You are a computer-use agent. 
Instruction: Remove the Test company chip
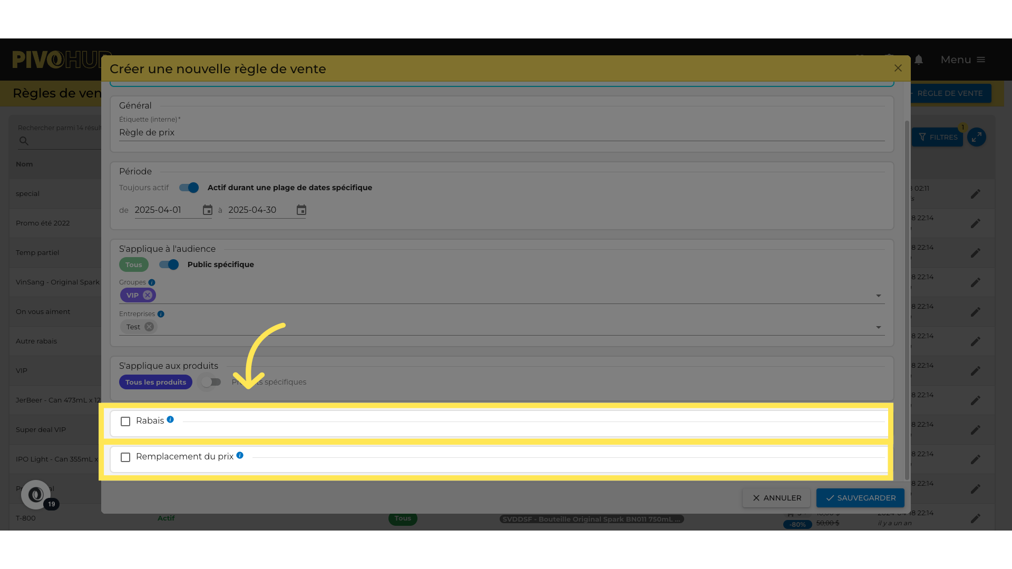click(149, 327)
